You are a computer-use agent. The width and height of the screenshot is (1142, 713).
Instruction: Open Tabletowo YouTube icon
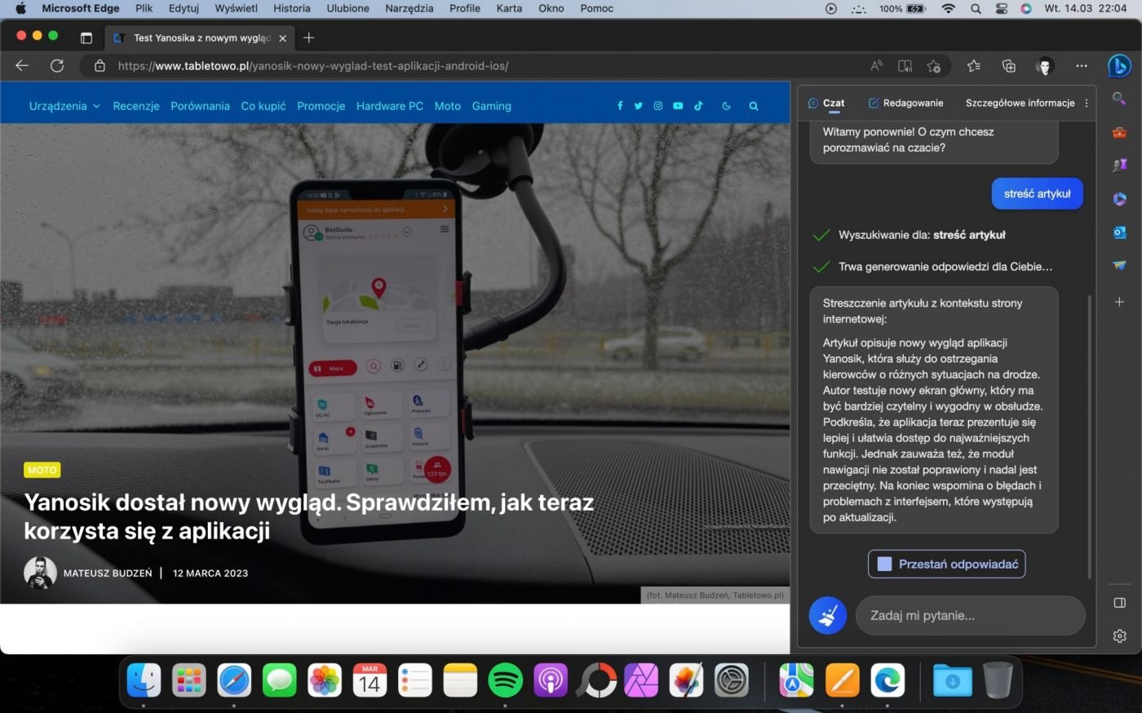pyautogui.click(x=678, y=106)
